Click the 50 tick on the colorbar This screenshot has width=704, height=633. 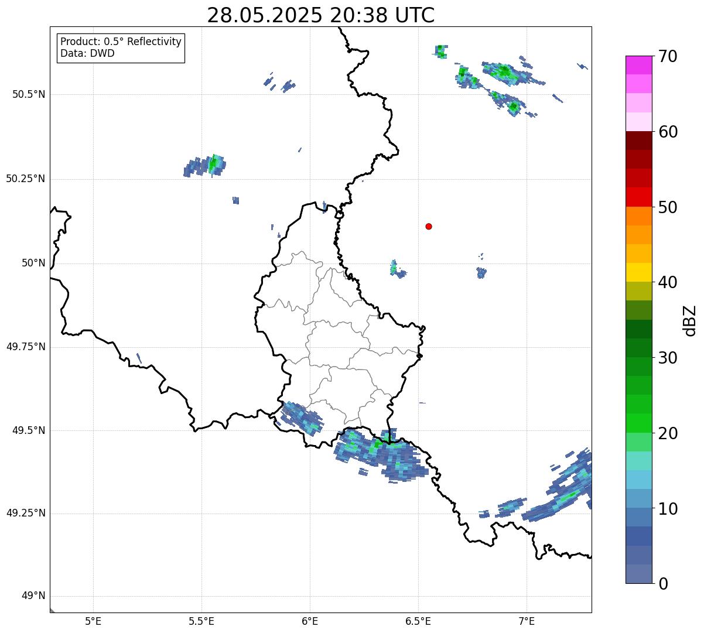click(x=668, y=207)
